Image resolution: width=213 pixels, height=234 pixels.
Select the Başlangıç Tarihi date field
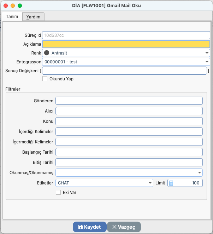pyautogui.click(x=129, y=152)
